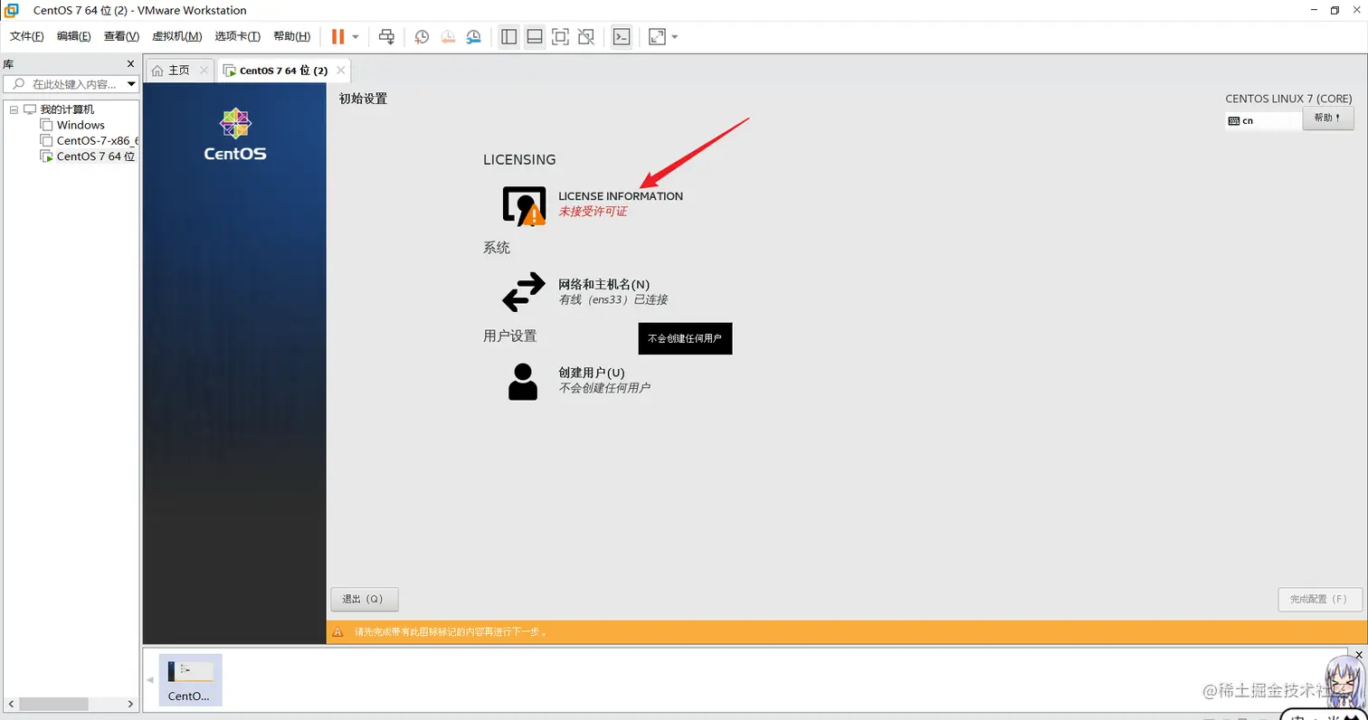
Task: Take a snapshot with the clock-plus icon
Action: coord(422,37)
